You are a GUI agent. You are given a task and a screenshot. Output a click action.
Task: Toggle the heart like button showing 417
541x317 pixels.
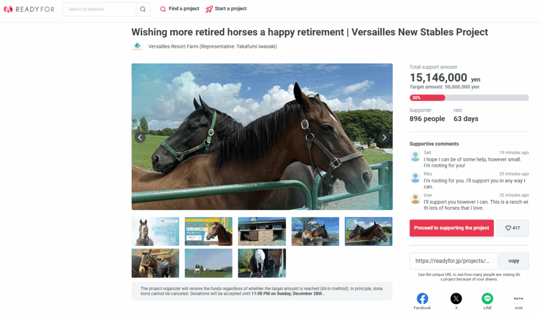pos(512,228)
